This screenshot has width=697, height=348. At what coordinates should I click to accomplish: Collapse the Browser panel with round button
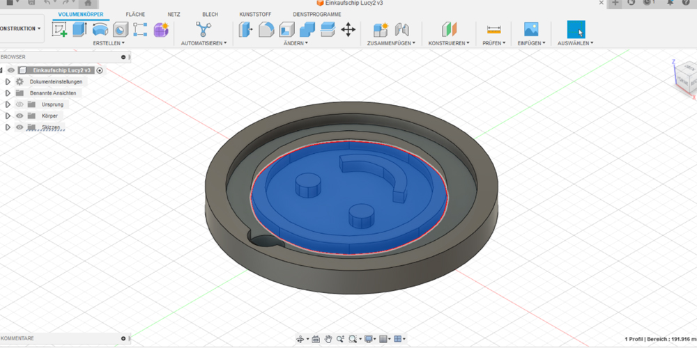click(123, 57)
